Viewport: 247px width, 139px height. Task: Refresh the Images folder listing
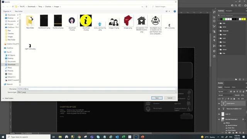tap(146, 7)
